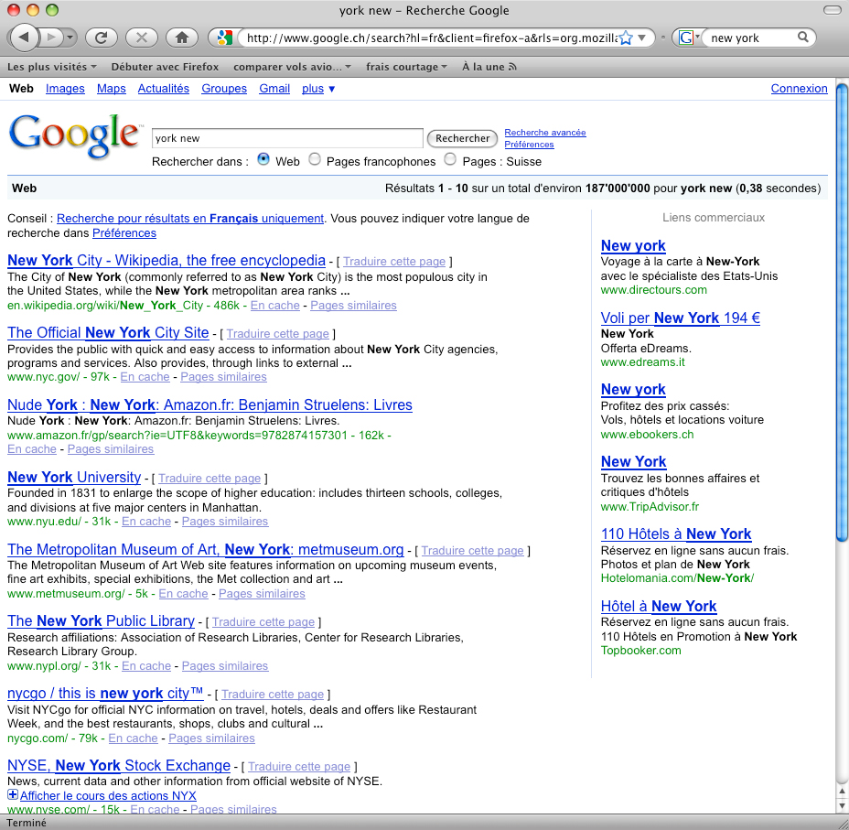The height and width of the screenshot is (830, 849).
Task: Open the Nude York Amazon.fr result
Action: point(210,405)
